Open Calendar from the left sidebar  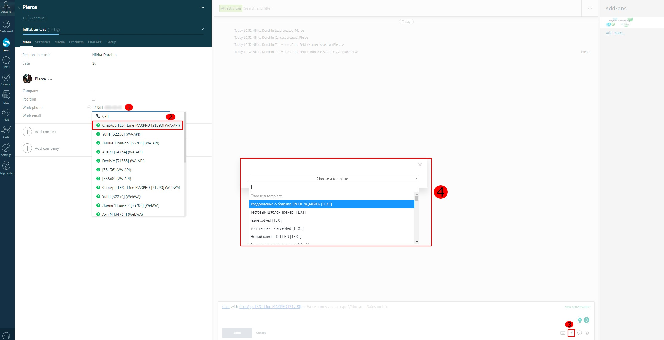point(6,79)
